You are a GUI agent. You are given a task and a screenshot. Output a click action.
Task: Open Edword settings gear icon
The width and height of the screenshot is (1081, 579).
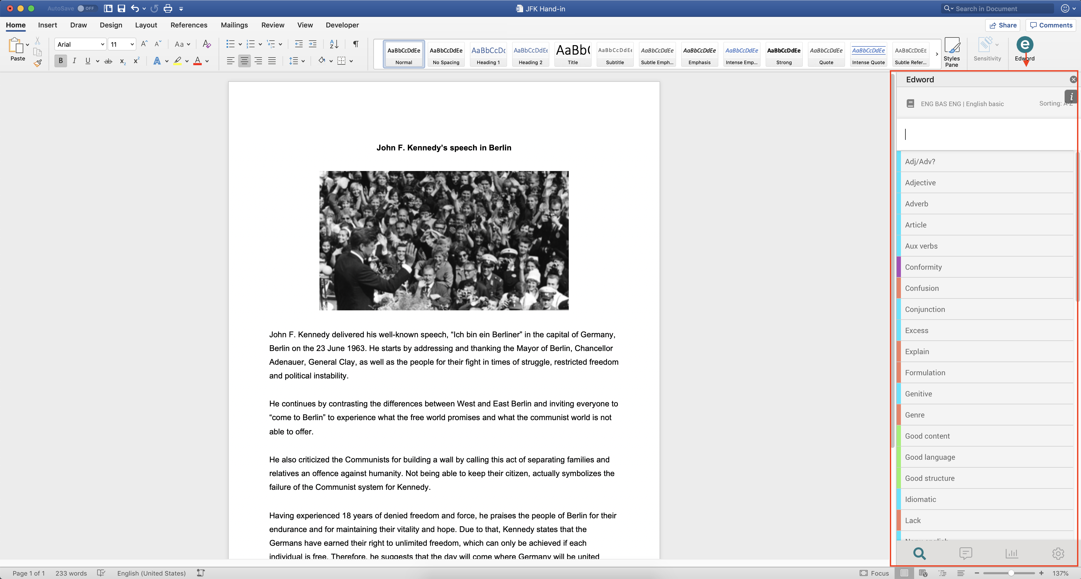tap(1058, 553)
